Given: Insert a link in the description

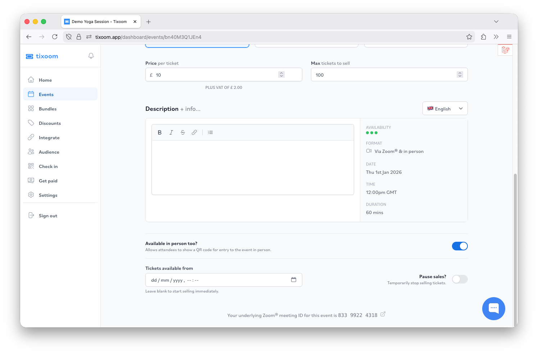Looking at the screenshot, I should click(194, 132).
